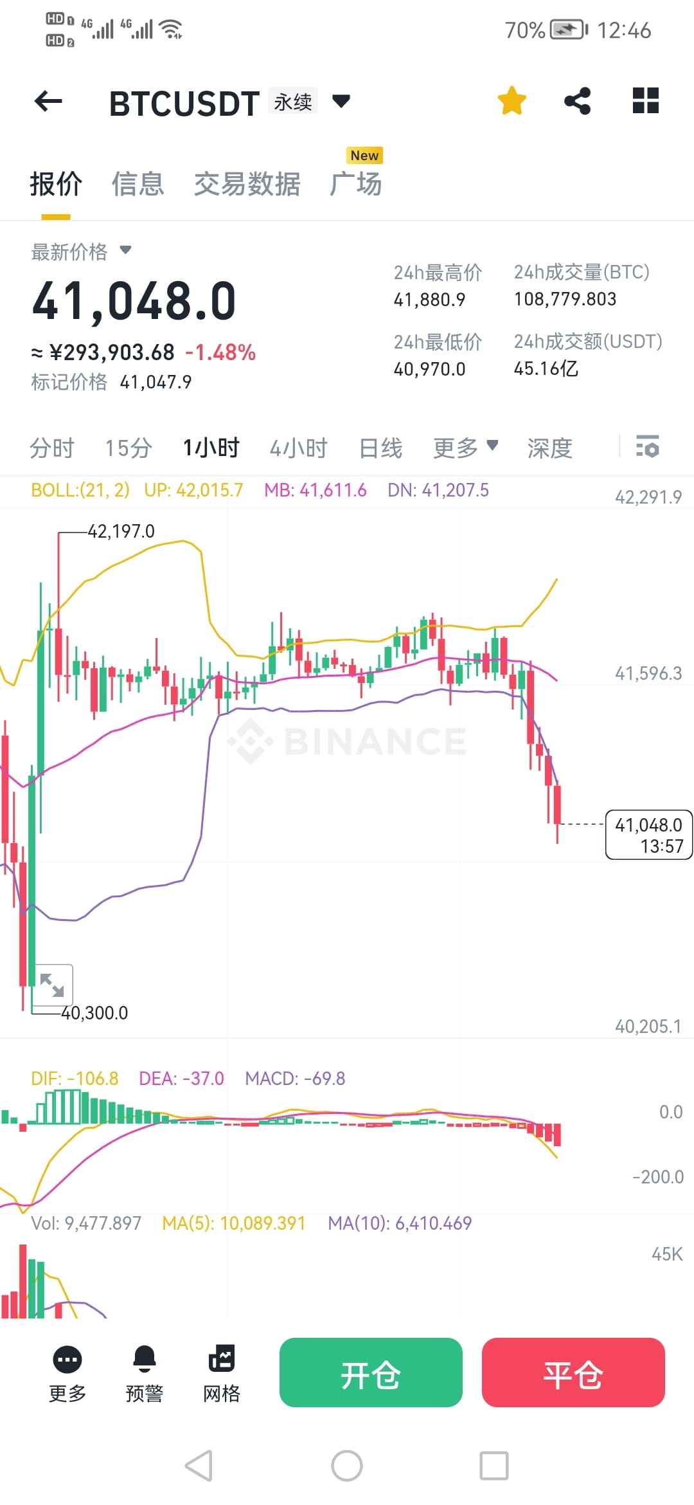Open the grid layout icon top right

pyautogui.click(x=645, y=101)
